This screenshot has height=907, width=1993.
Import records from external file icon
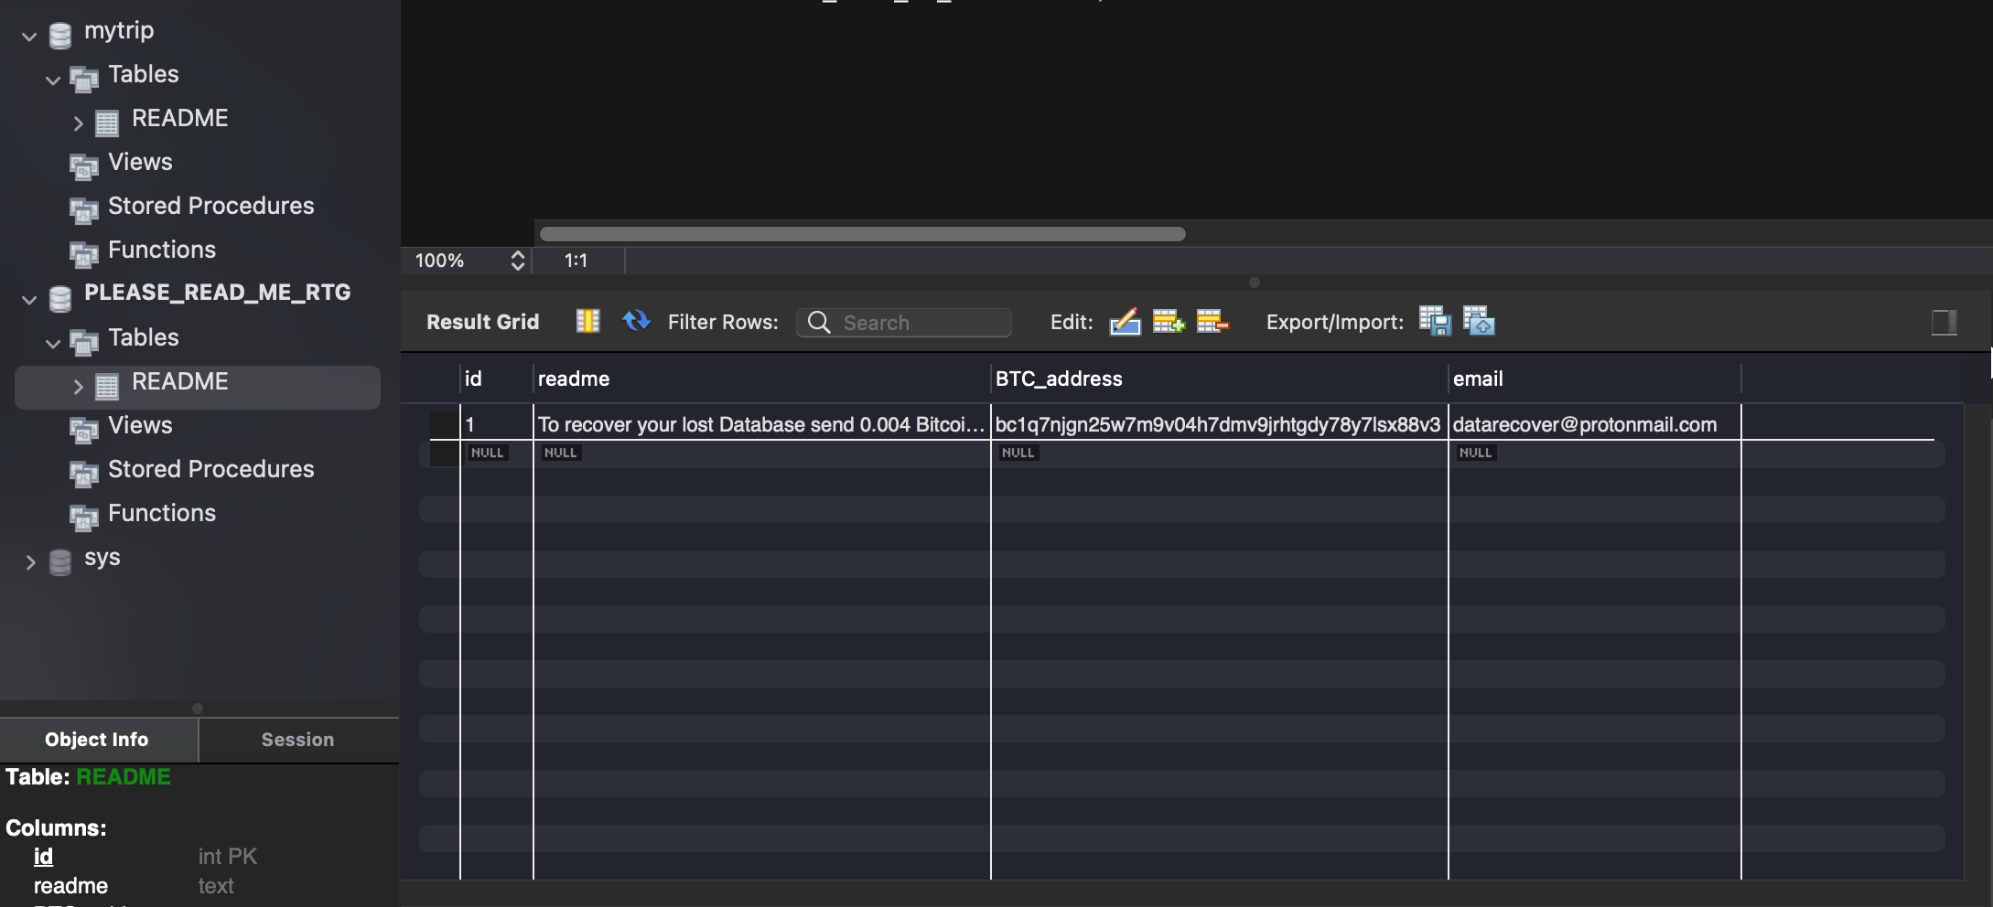tap(1479, 322)
